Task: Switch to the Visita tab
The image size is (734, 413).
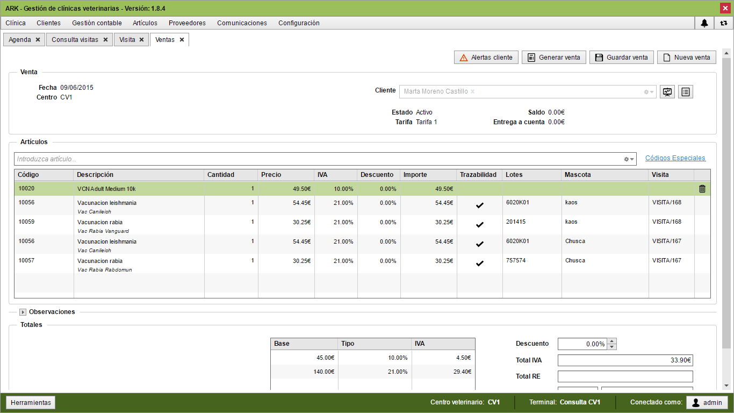Action: [127, 40]
